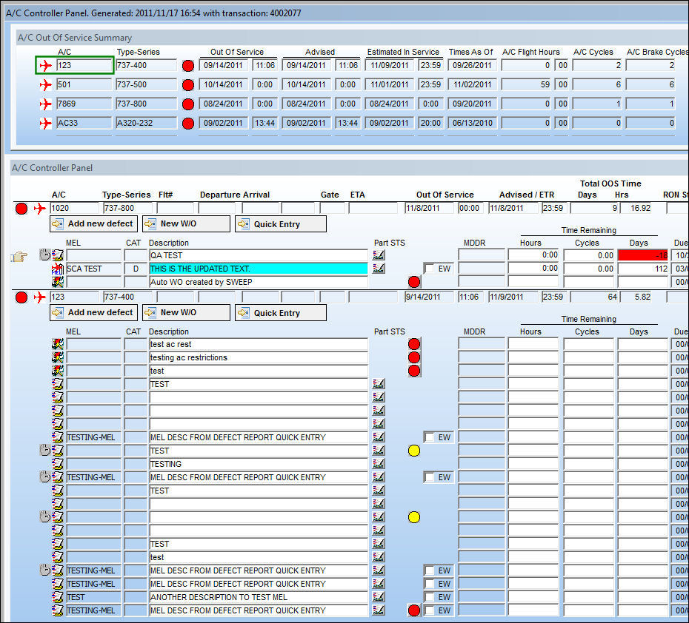The height and width of the screenshot is (623, 689).
Task: Click the red circle on the Auto WO created by SWEEP row
Action: tap(414, 282)
